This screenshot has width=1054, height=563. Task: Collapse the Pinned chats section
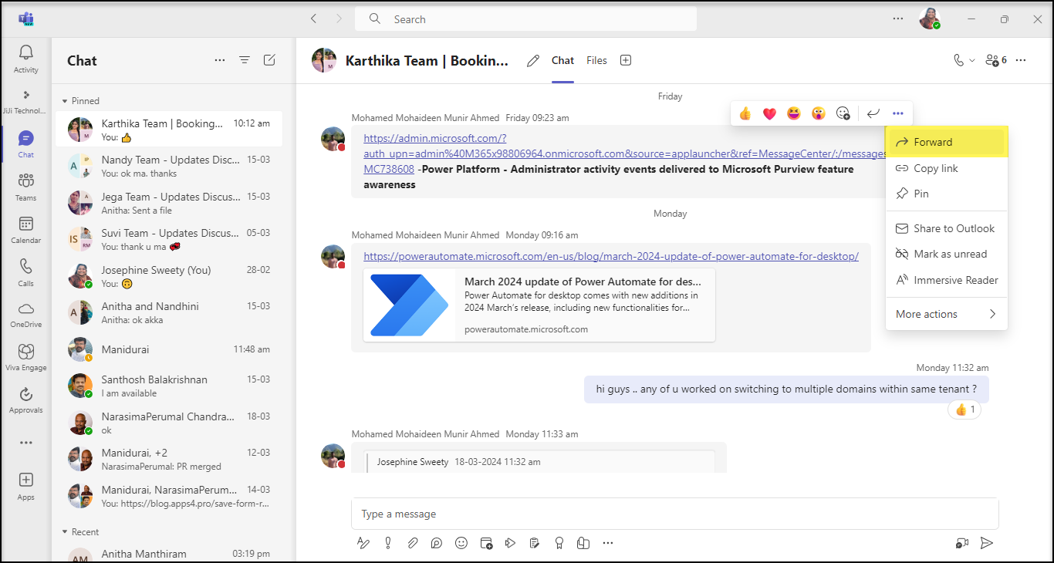[65, 101]
